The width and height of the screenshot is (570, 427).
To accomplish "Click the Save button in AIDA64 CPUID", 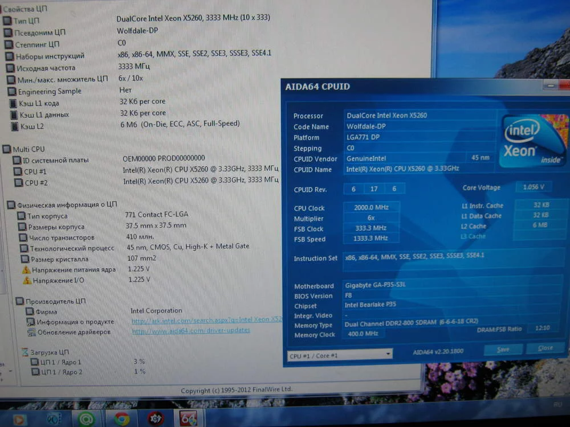I will tap(503, 350).
